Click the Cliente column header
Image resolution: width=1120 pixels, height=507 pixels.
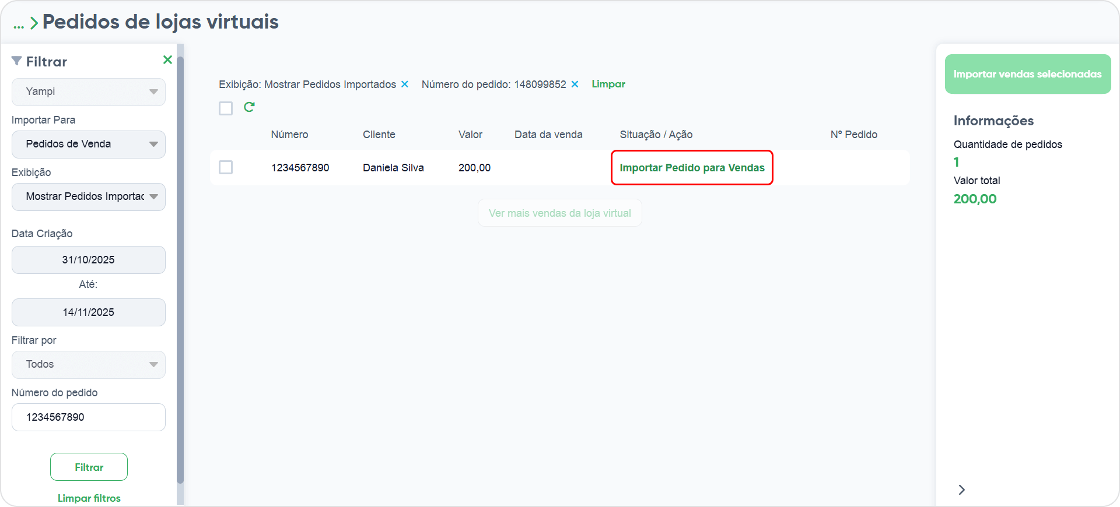click(x=379, y=135)
